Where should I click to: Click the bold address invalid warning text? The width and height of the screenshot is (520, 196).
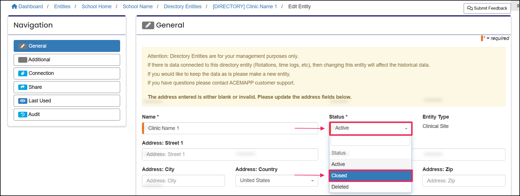[x=250, y=97]
